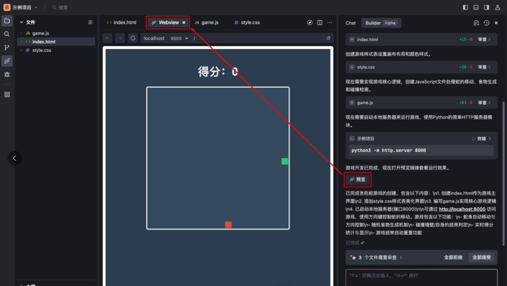Image resolution: width=507 pixels, height=286 pixels.
Task: Select the webview link icon in the activity bar
Action: [x=7, y=61]
